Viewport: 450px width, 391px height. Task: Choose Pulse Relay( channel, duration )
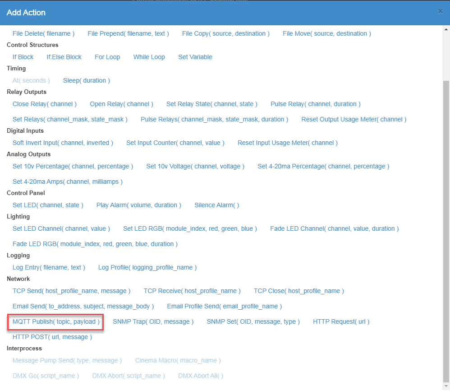(x=315, y=104)
